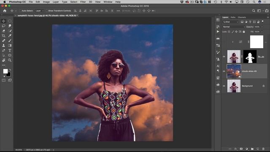Swap foreground and background colors arrow

(x=10, y=70)
